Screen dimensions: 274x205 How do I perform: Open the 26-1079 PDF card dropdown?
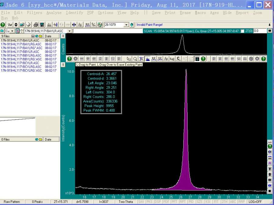[x=126, y=25]
